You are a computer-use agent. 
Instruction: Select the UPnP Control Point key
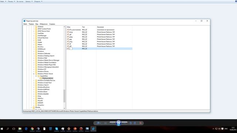coord(44,29)
